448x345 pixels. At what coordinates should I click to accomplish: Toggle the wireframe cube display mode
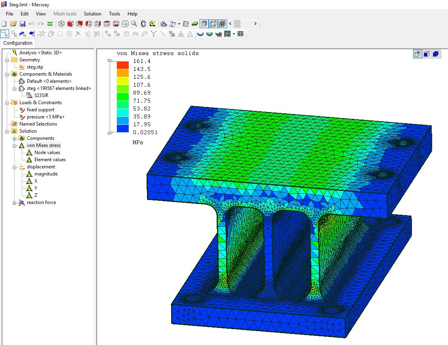click(x=213, y=24)
